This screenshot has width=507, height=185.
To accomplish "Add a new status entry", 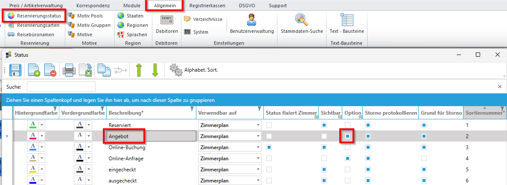I will click(x=34, y=69).
